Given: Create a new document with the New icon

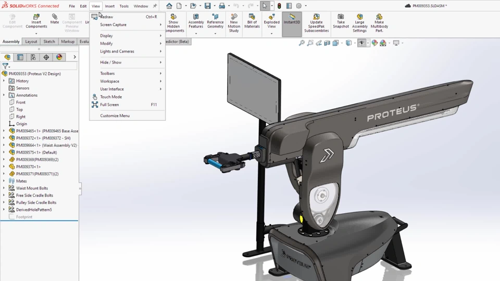Looking at the screenshot, I should [x=179, y=6].
